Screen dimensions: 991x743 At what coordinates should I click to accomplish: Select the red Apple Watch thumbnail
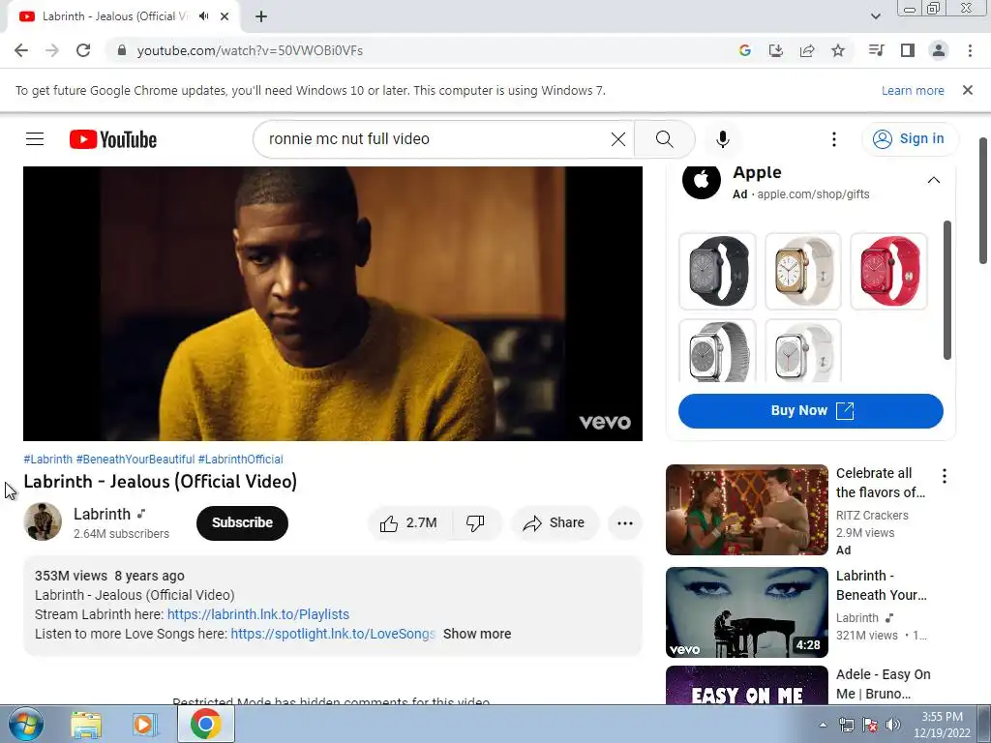(888, 271)
